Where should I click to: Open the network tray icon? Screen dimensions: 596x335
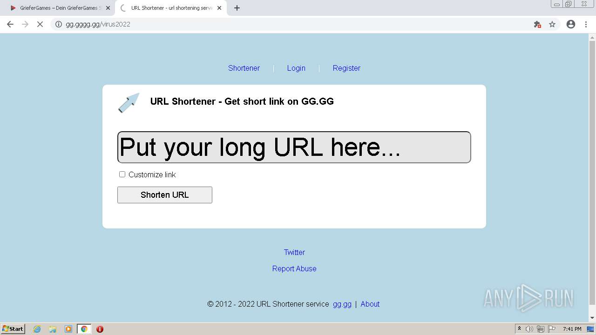point(541,329)
